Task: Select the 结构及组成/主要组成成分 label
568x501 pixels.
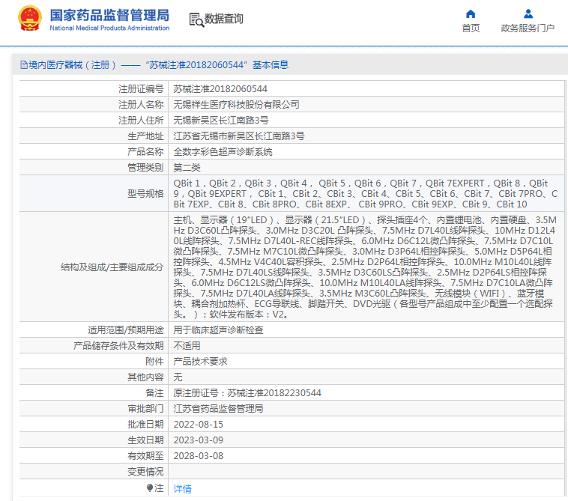Action: tap(112, 267)
